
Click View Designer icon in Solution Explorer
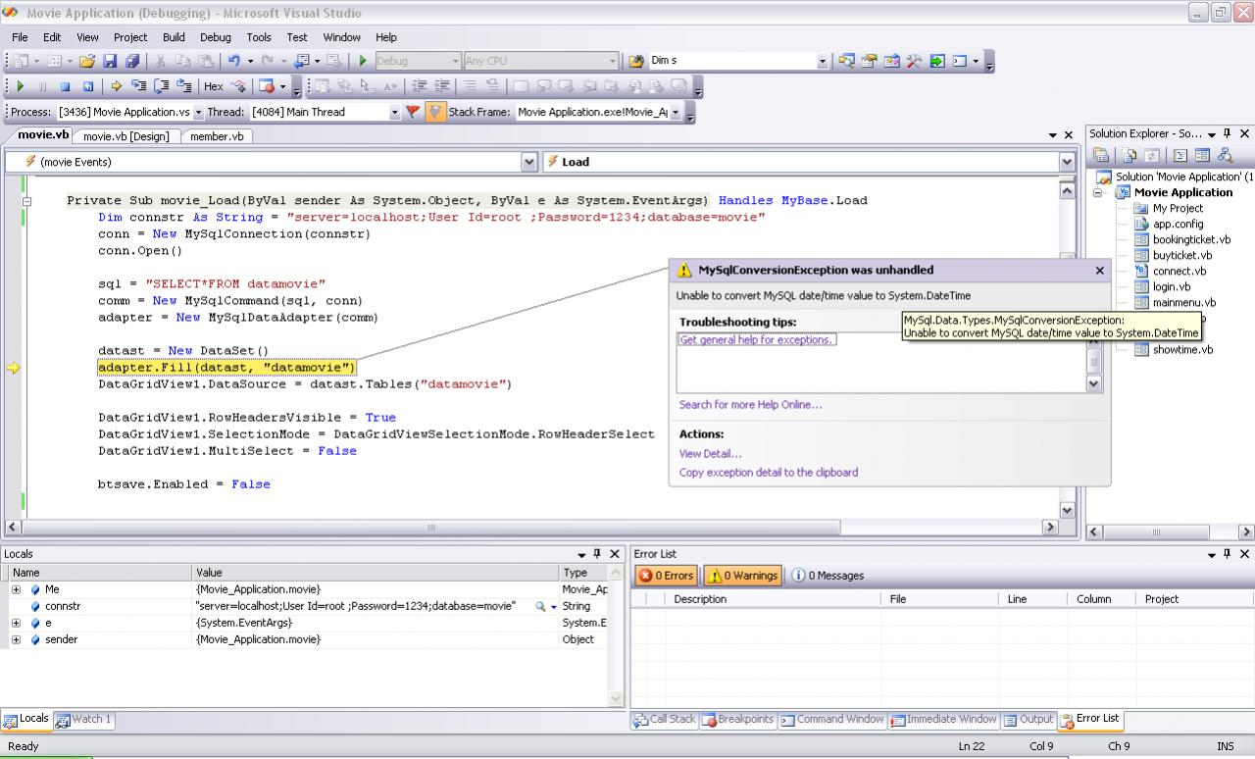tap(1202, 155)
